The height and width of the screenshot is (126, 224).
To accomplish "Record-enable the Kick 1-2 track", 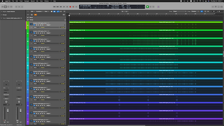I will pyautogui.click(x=44, y=25).
